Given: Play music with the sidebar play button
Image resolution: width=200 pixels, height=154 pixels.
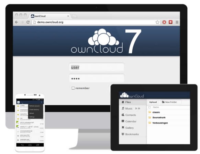Looking at the screenshot, I should 136,108.
